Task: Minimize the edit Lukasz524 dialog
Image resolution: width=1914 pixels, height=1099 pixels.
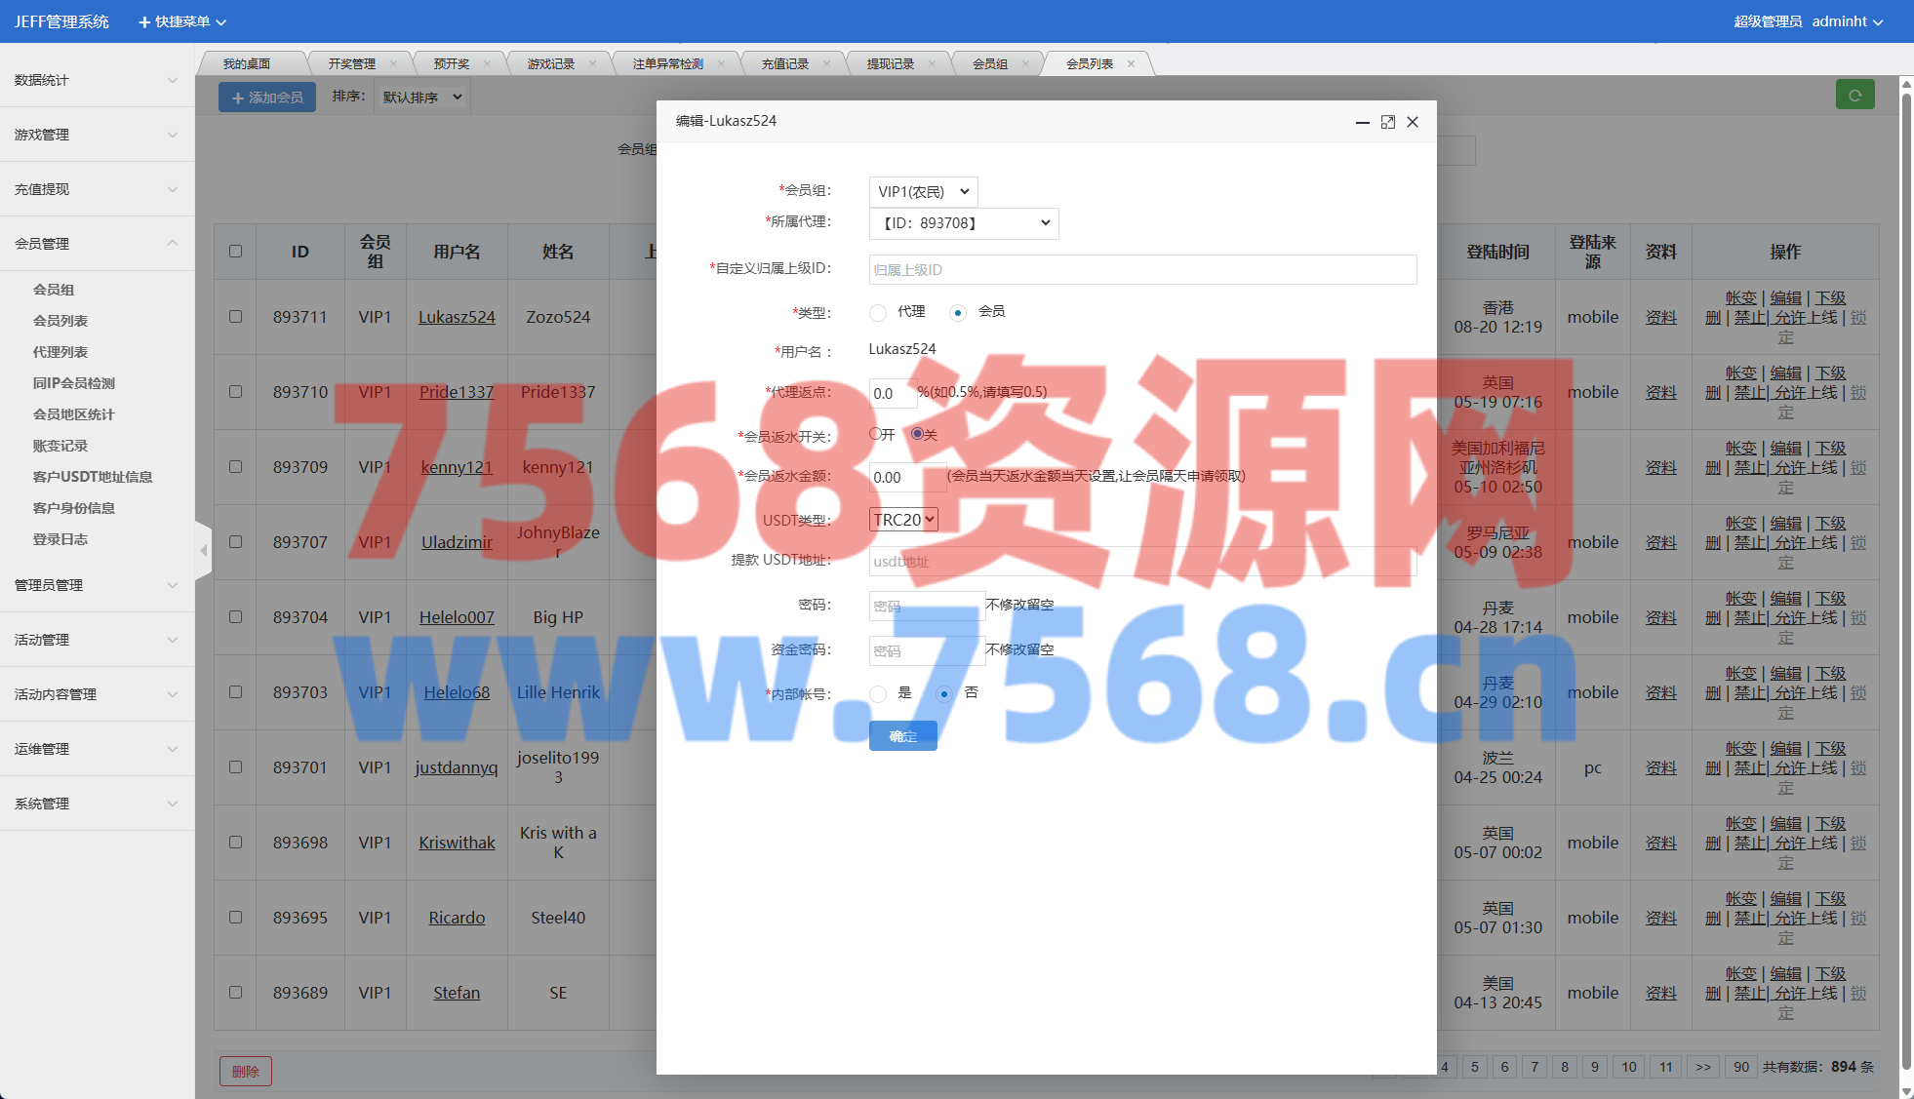Action: click(x=1362, y=122)
